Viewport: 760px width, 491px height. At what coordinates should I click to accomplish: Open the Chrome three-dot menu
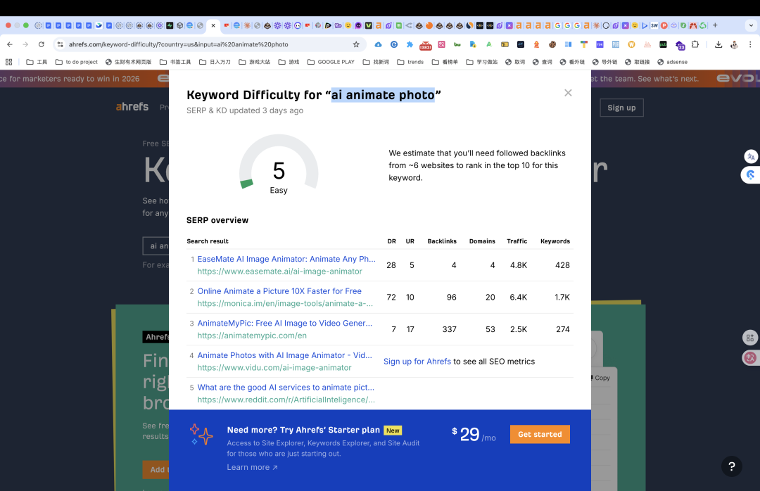(x=750, y=44)
